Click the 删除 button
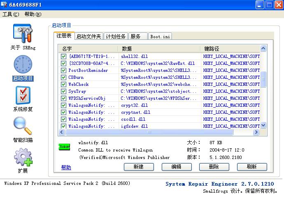 click(214, 167)
